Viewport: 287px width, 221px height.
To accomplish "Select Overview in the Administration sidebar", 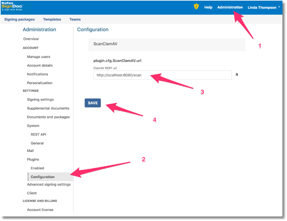I will (31, 39).
